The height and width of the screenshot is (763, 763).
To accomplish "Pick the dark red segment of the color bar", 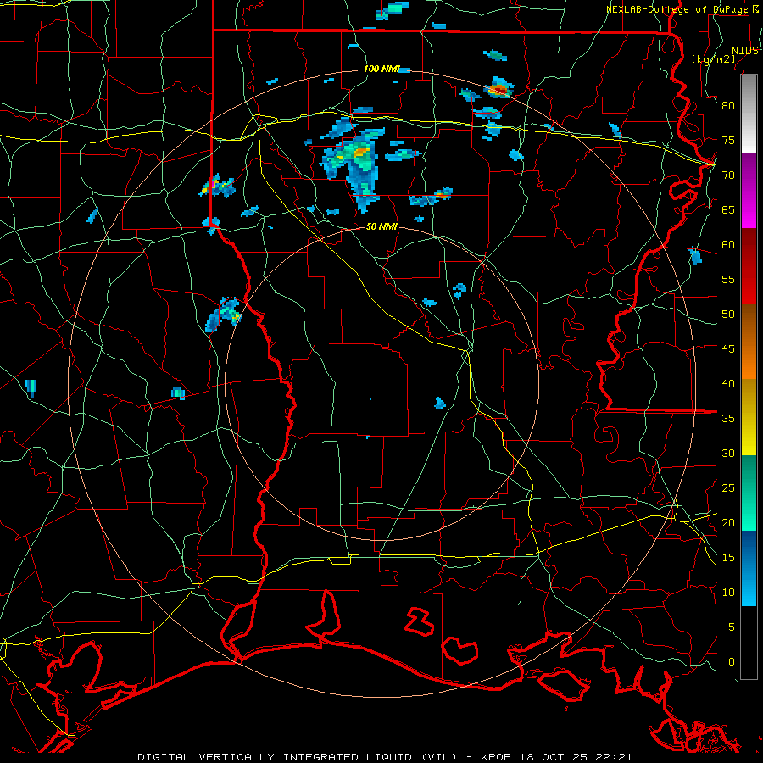I will click(x=749, y=266).
